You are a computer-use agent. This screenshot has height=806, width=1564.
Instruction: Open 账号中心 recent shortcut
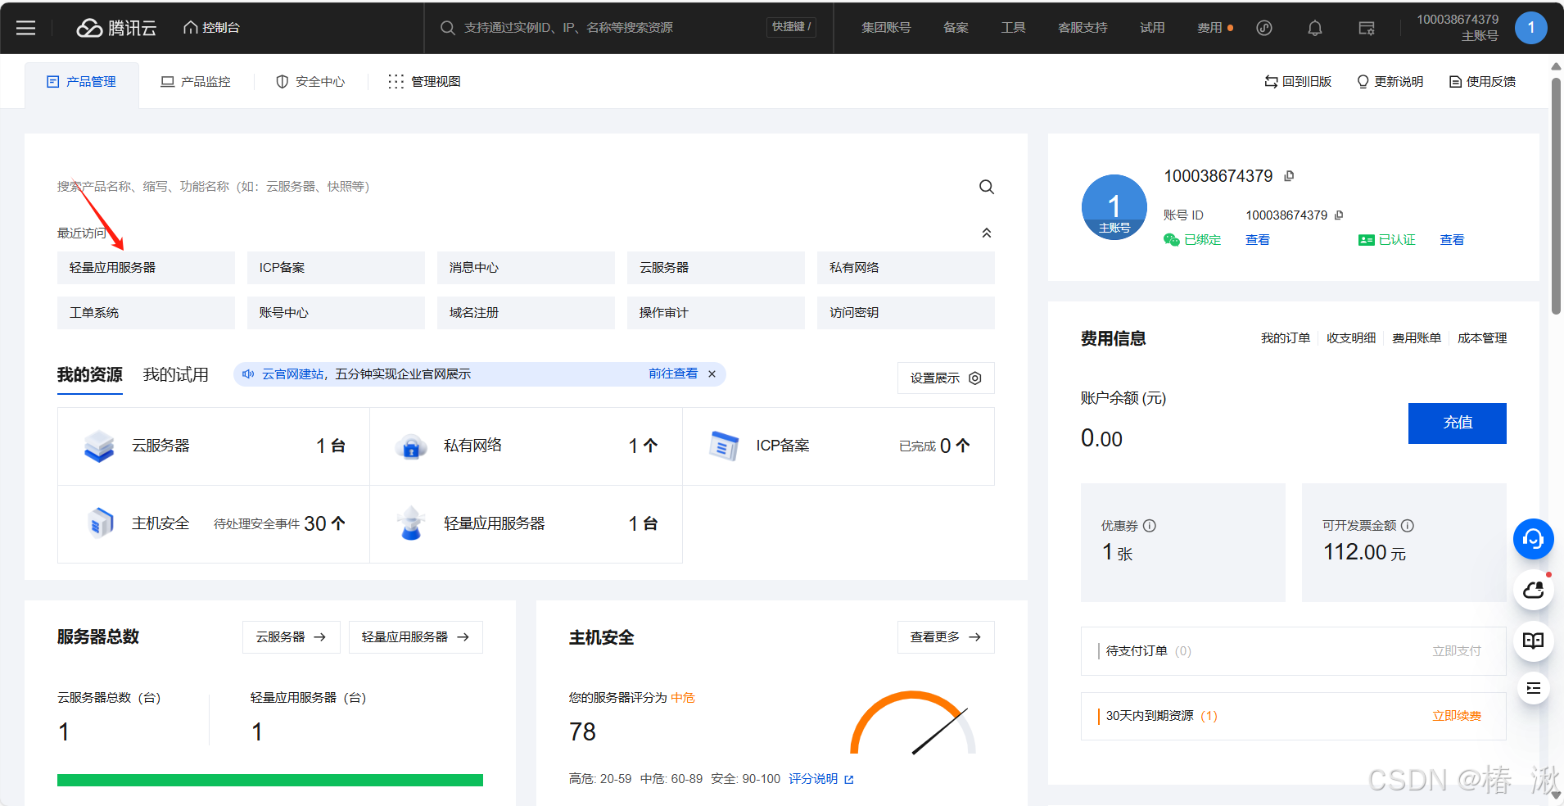336,313
